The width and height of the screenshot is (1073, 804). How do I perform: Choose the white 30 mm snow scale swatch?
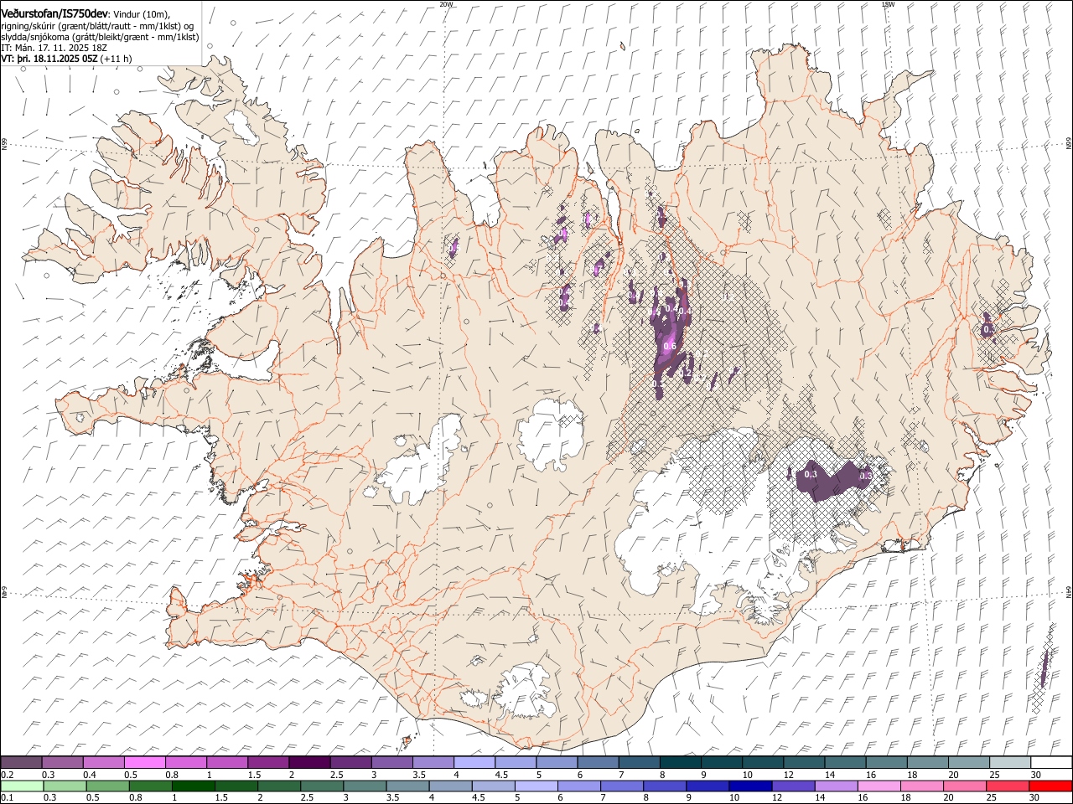(x=1050, y=763)
